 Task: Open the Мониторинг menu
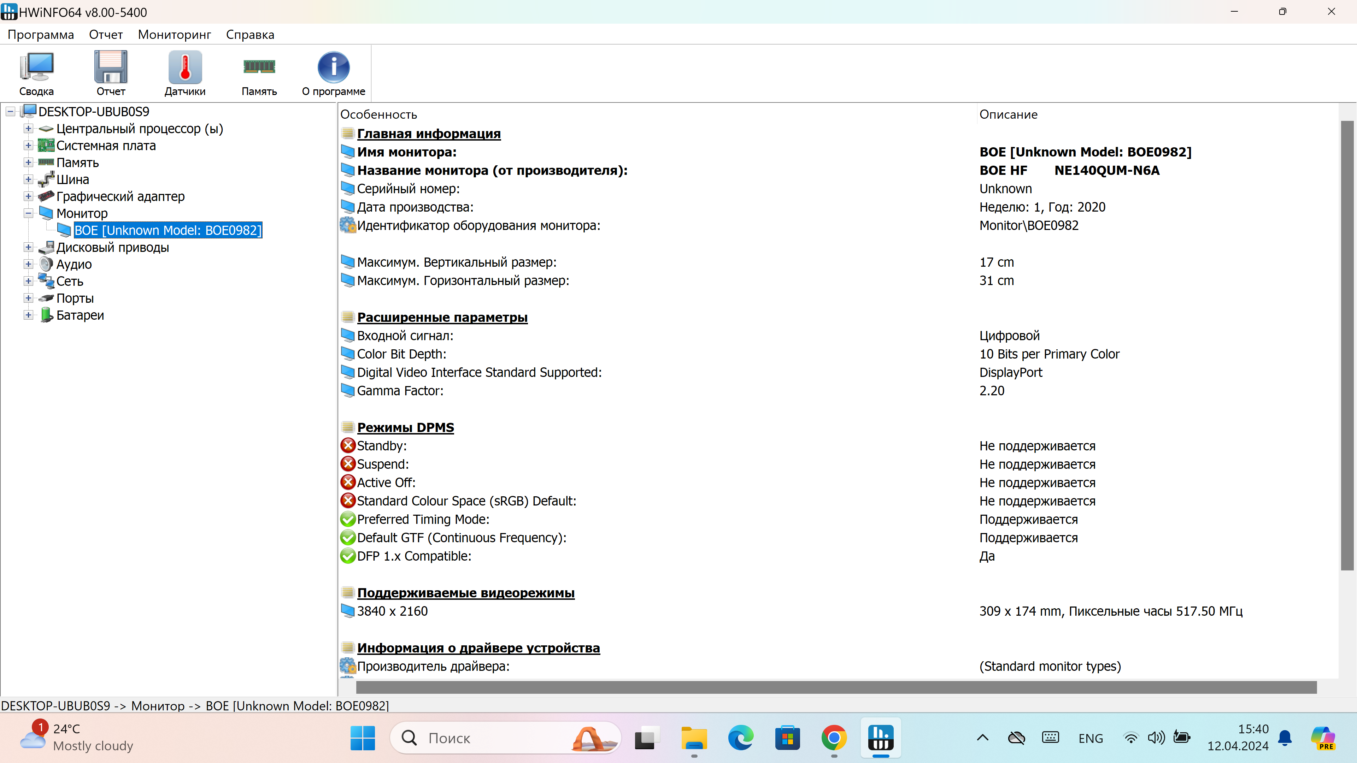coord(174,35)
